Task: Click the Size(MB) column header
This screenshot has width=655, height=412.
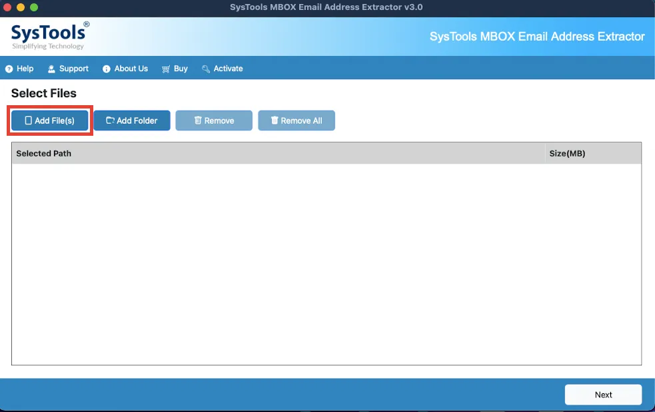Action: pos(593,153)
